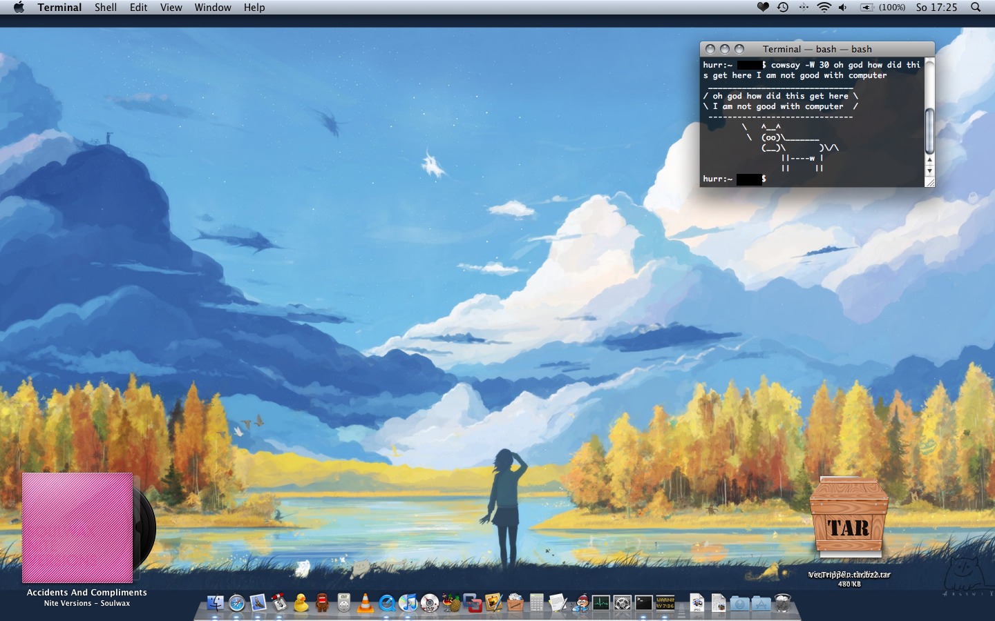Screen dimensions: 995x621
Task: Launch VMware Fusion overlapping squares icon
Action: coord(473,603)
